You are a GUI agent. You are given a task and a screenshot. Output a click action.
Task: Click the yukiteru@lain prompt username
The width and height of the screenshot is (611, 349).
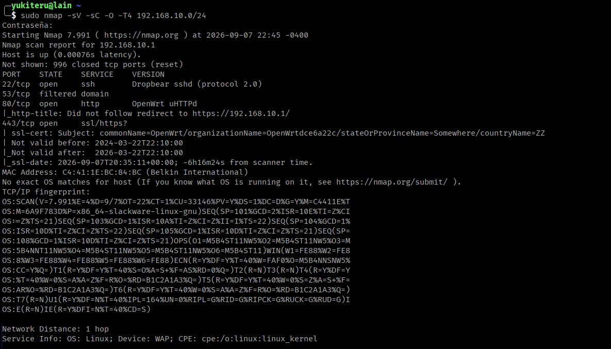(x=41, y=6)
